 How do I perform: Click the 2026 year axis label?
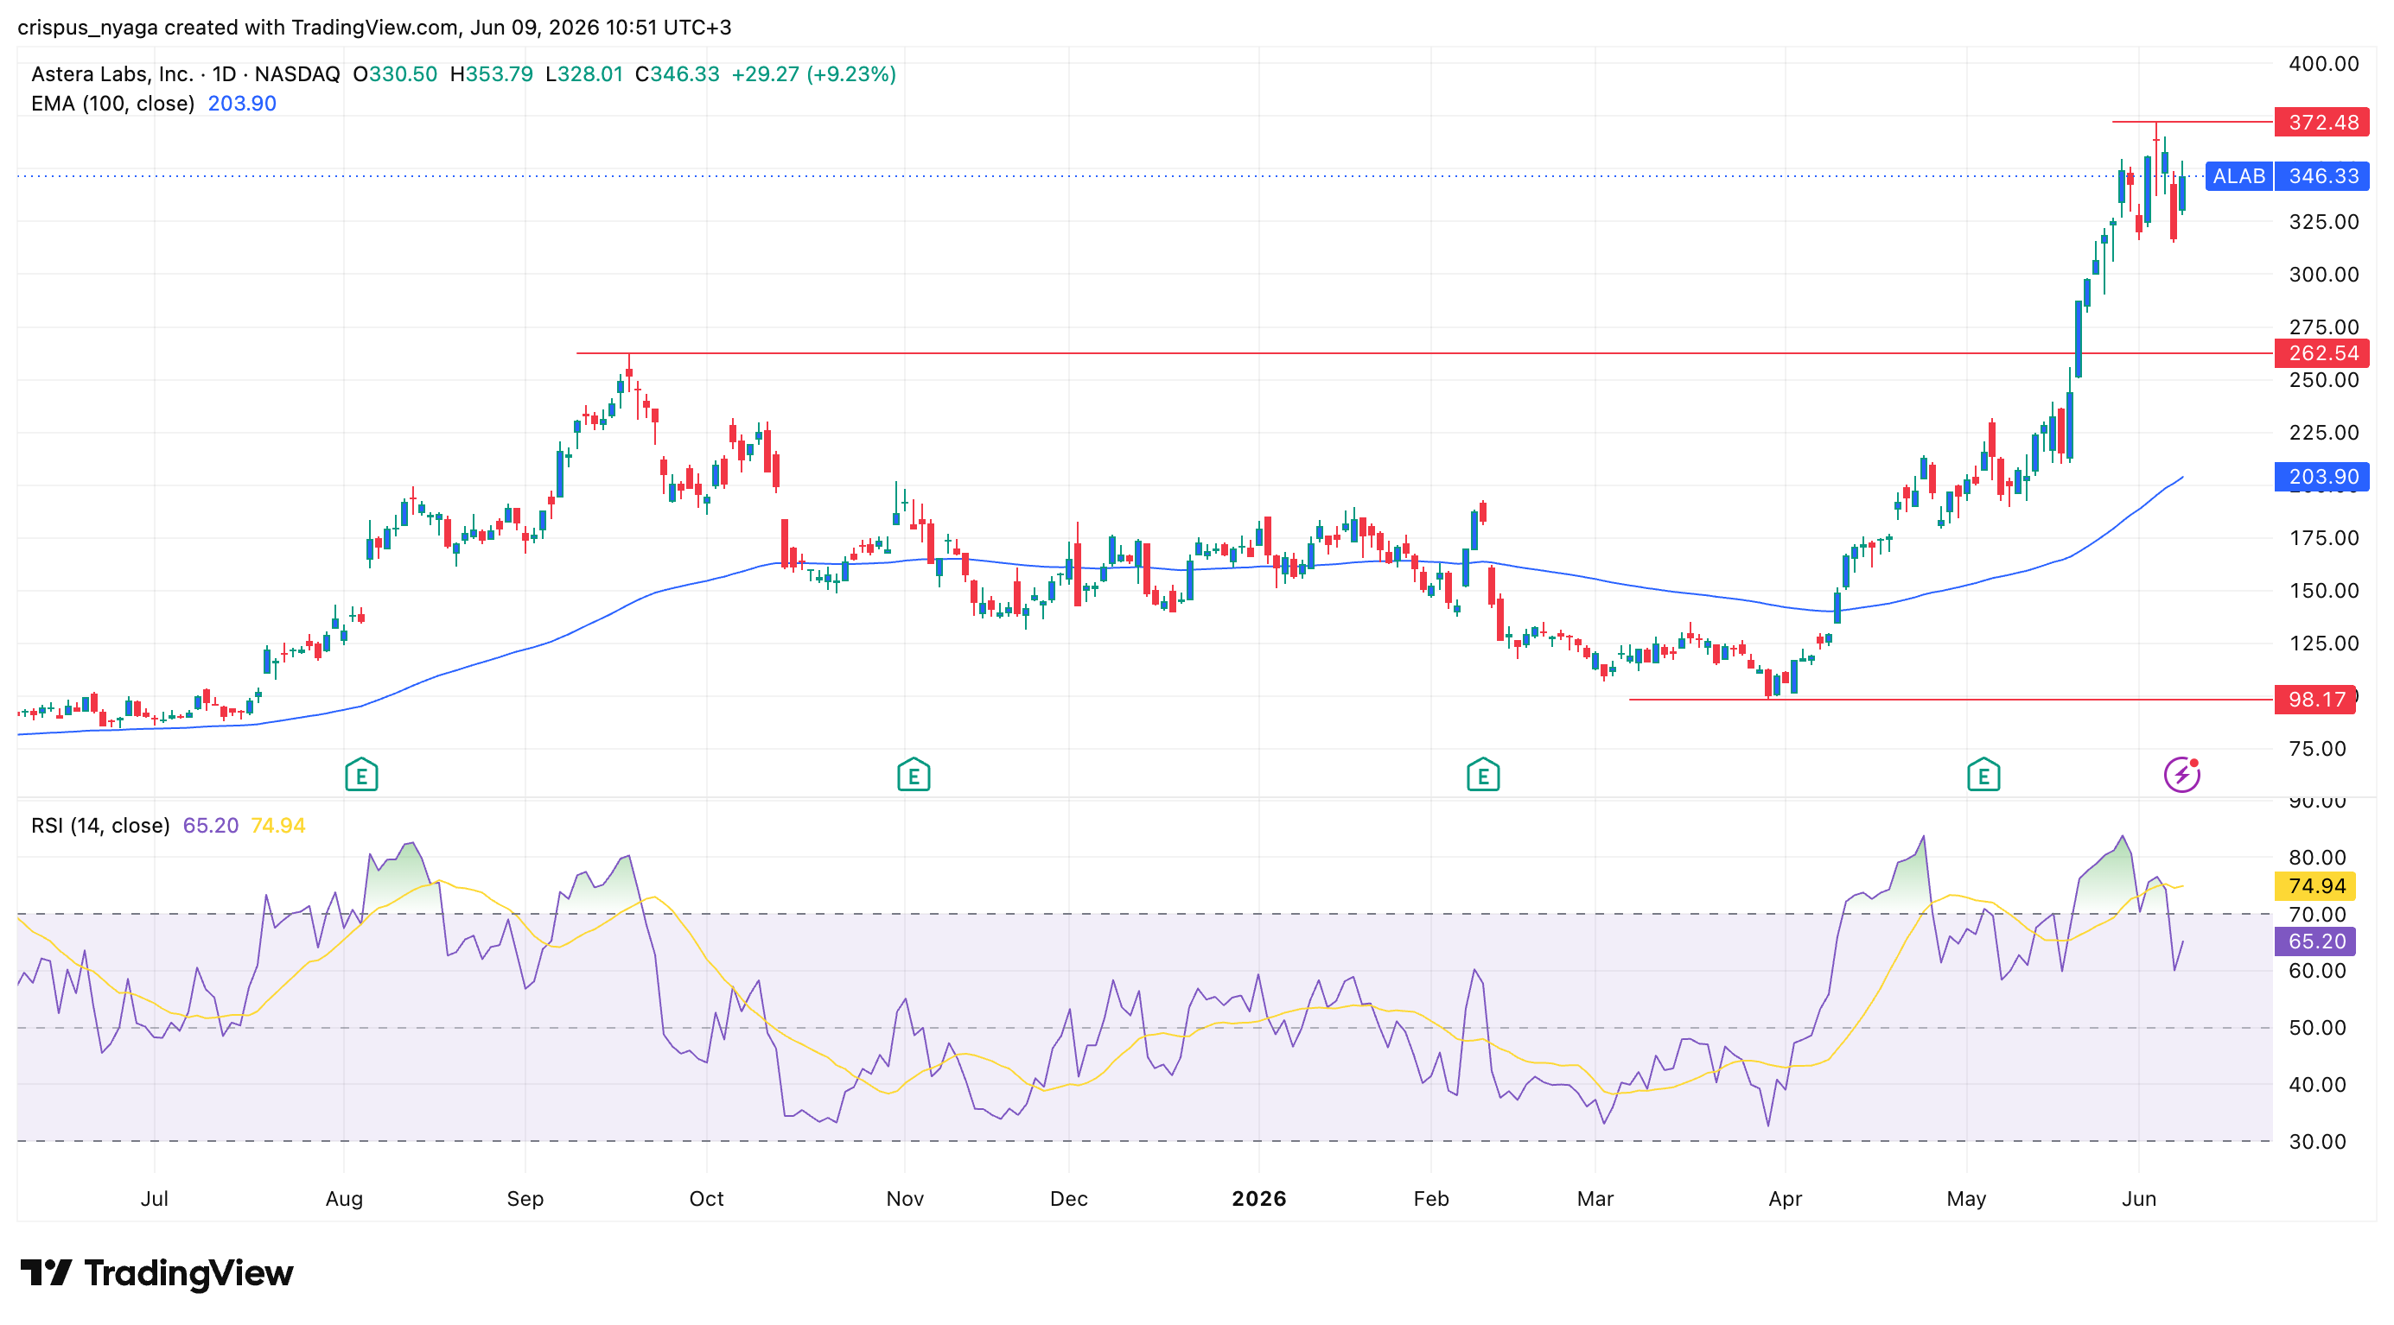1258,1199
